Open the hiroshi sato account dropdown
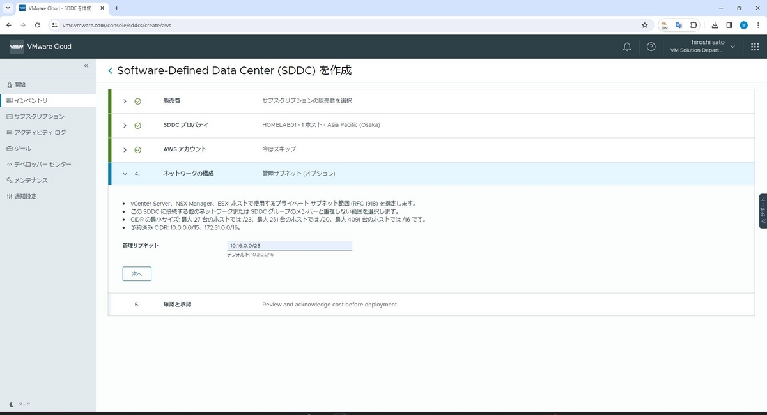This screenshot has height=415, width=767. [704, 47]
